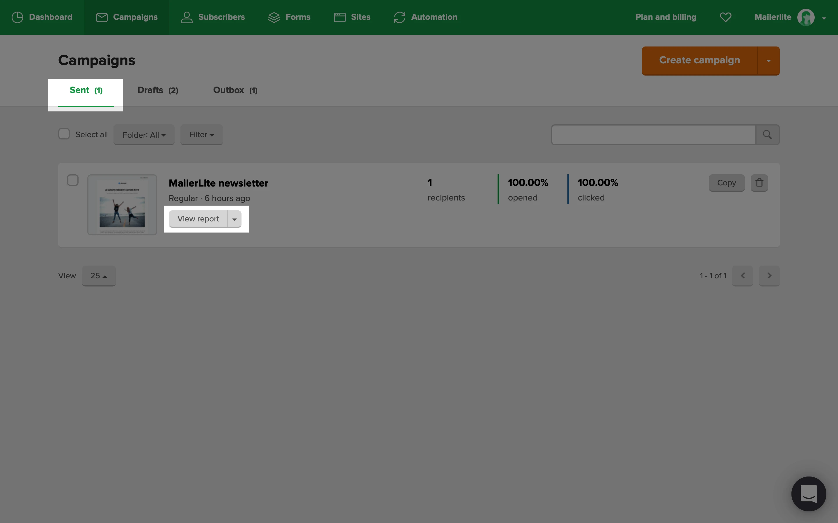Go to the previous page arrow
Viewport: 838px width, 523px height.
click(x=743, y=276)
